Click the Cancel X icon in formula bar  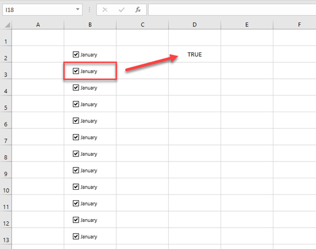coord(105,9)
